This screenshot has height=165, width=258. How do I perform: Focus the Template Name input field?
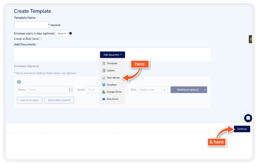click(31, 25)
